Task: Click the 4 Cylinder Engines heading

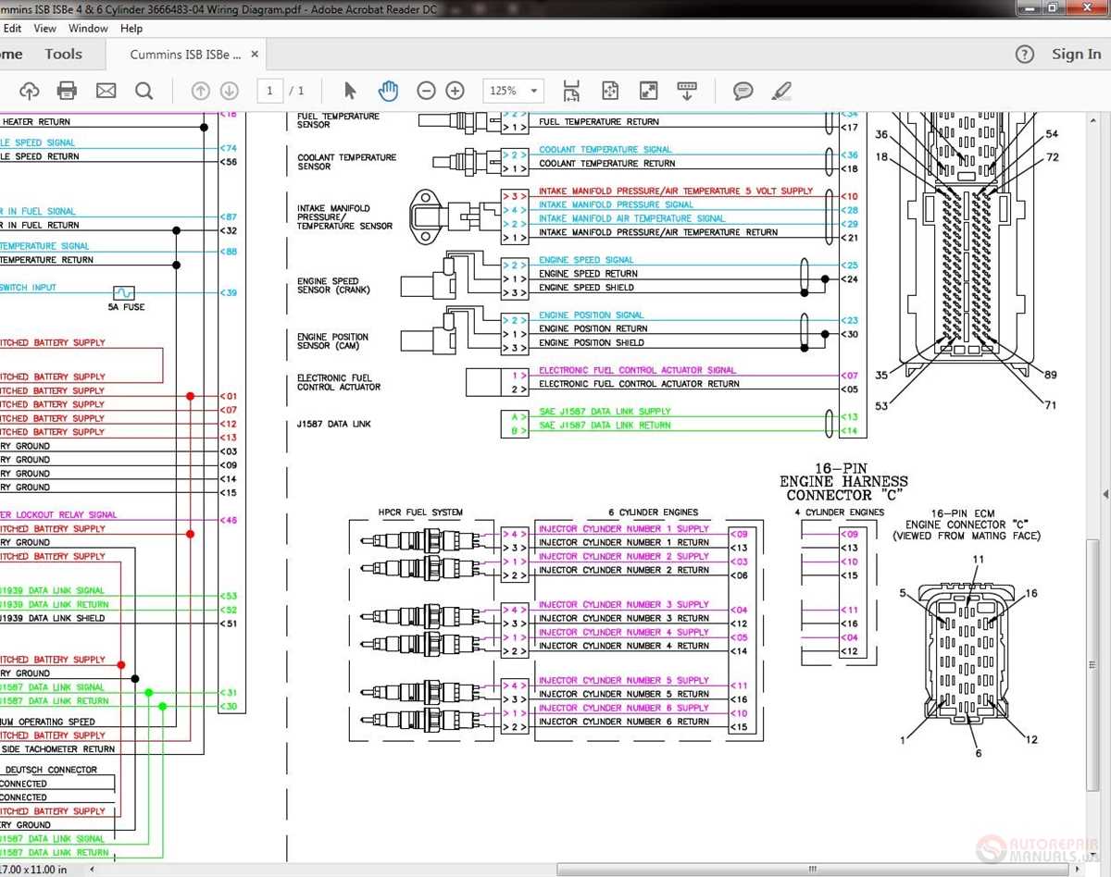Action: coord(839,513)
